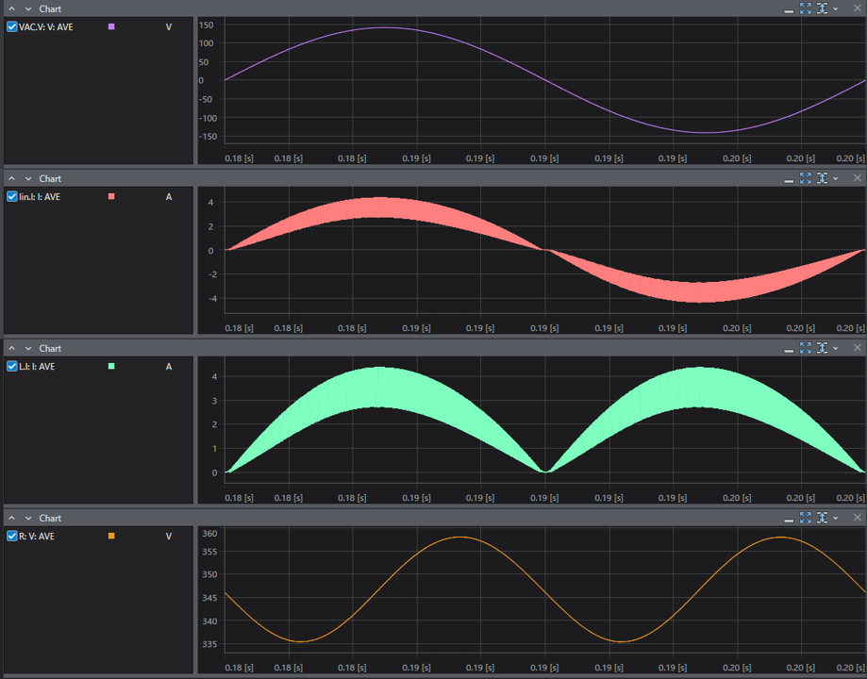Move the VAC.V chart down with down chevron

(x=28, y=8)
